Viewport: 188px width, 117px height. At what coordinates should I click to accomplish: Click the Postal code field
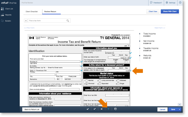pyautogui.click(x=73, y=79)
